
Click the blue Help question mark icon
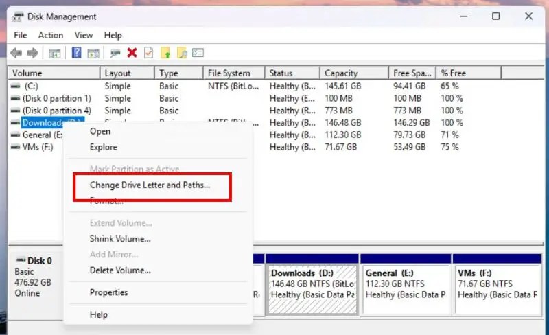coord(77,53)
